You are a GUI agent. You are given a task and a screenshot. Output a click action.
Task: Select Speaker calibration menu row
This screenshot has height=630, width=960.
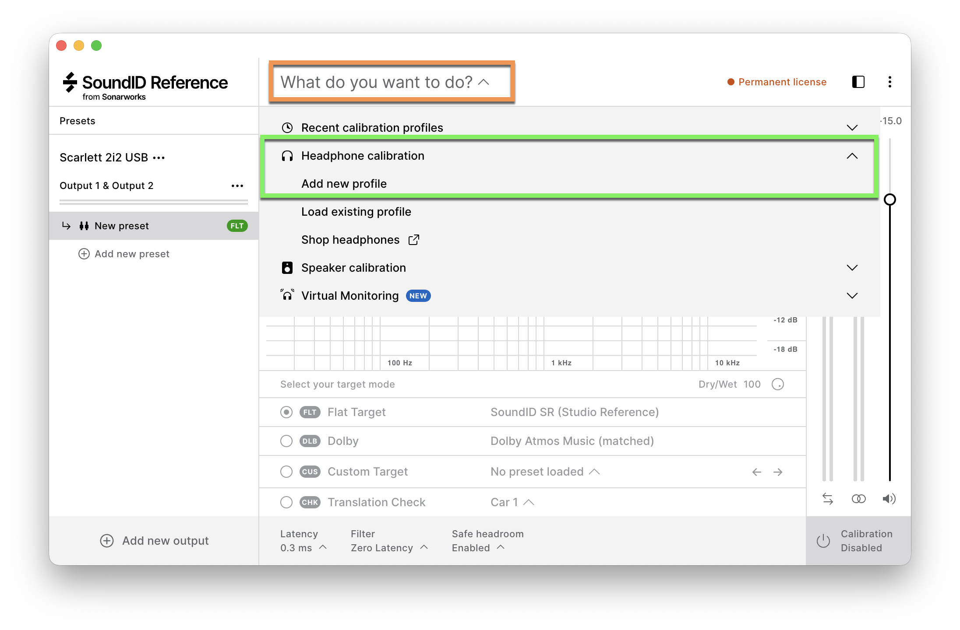[569, 268]
